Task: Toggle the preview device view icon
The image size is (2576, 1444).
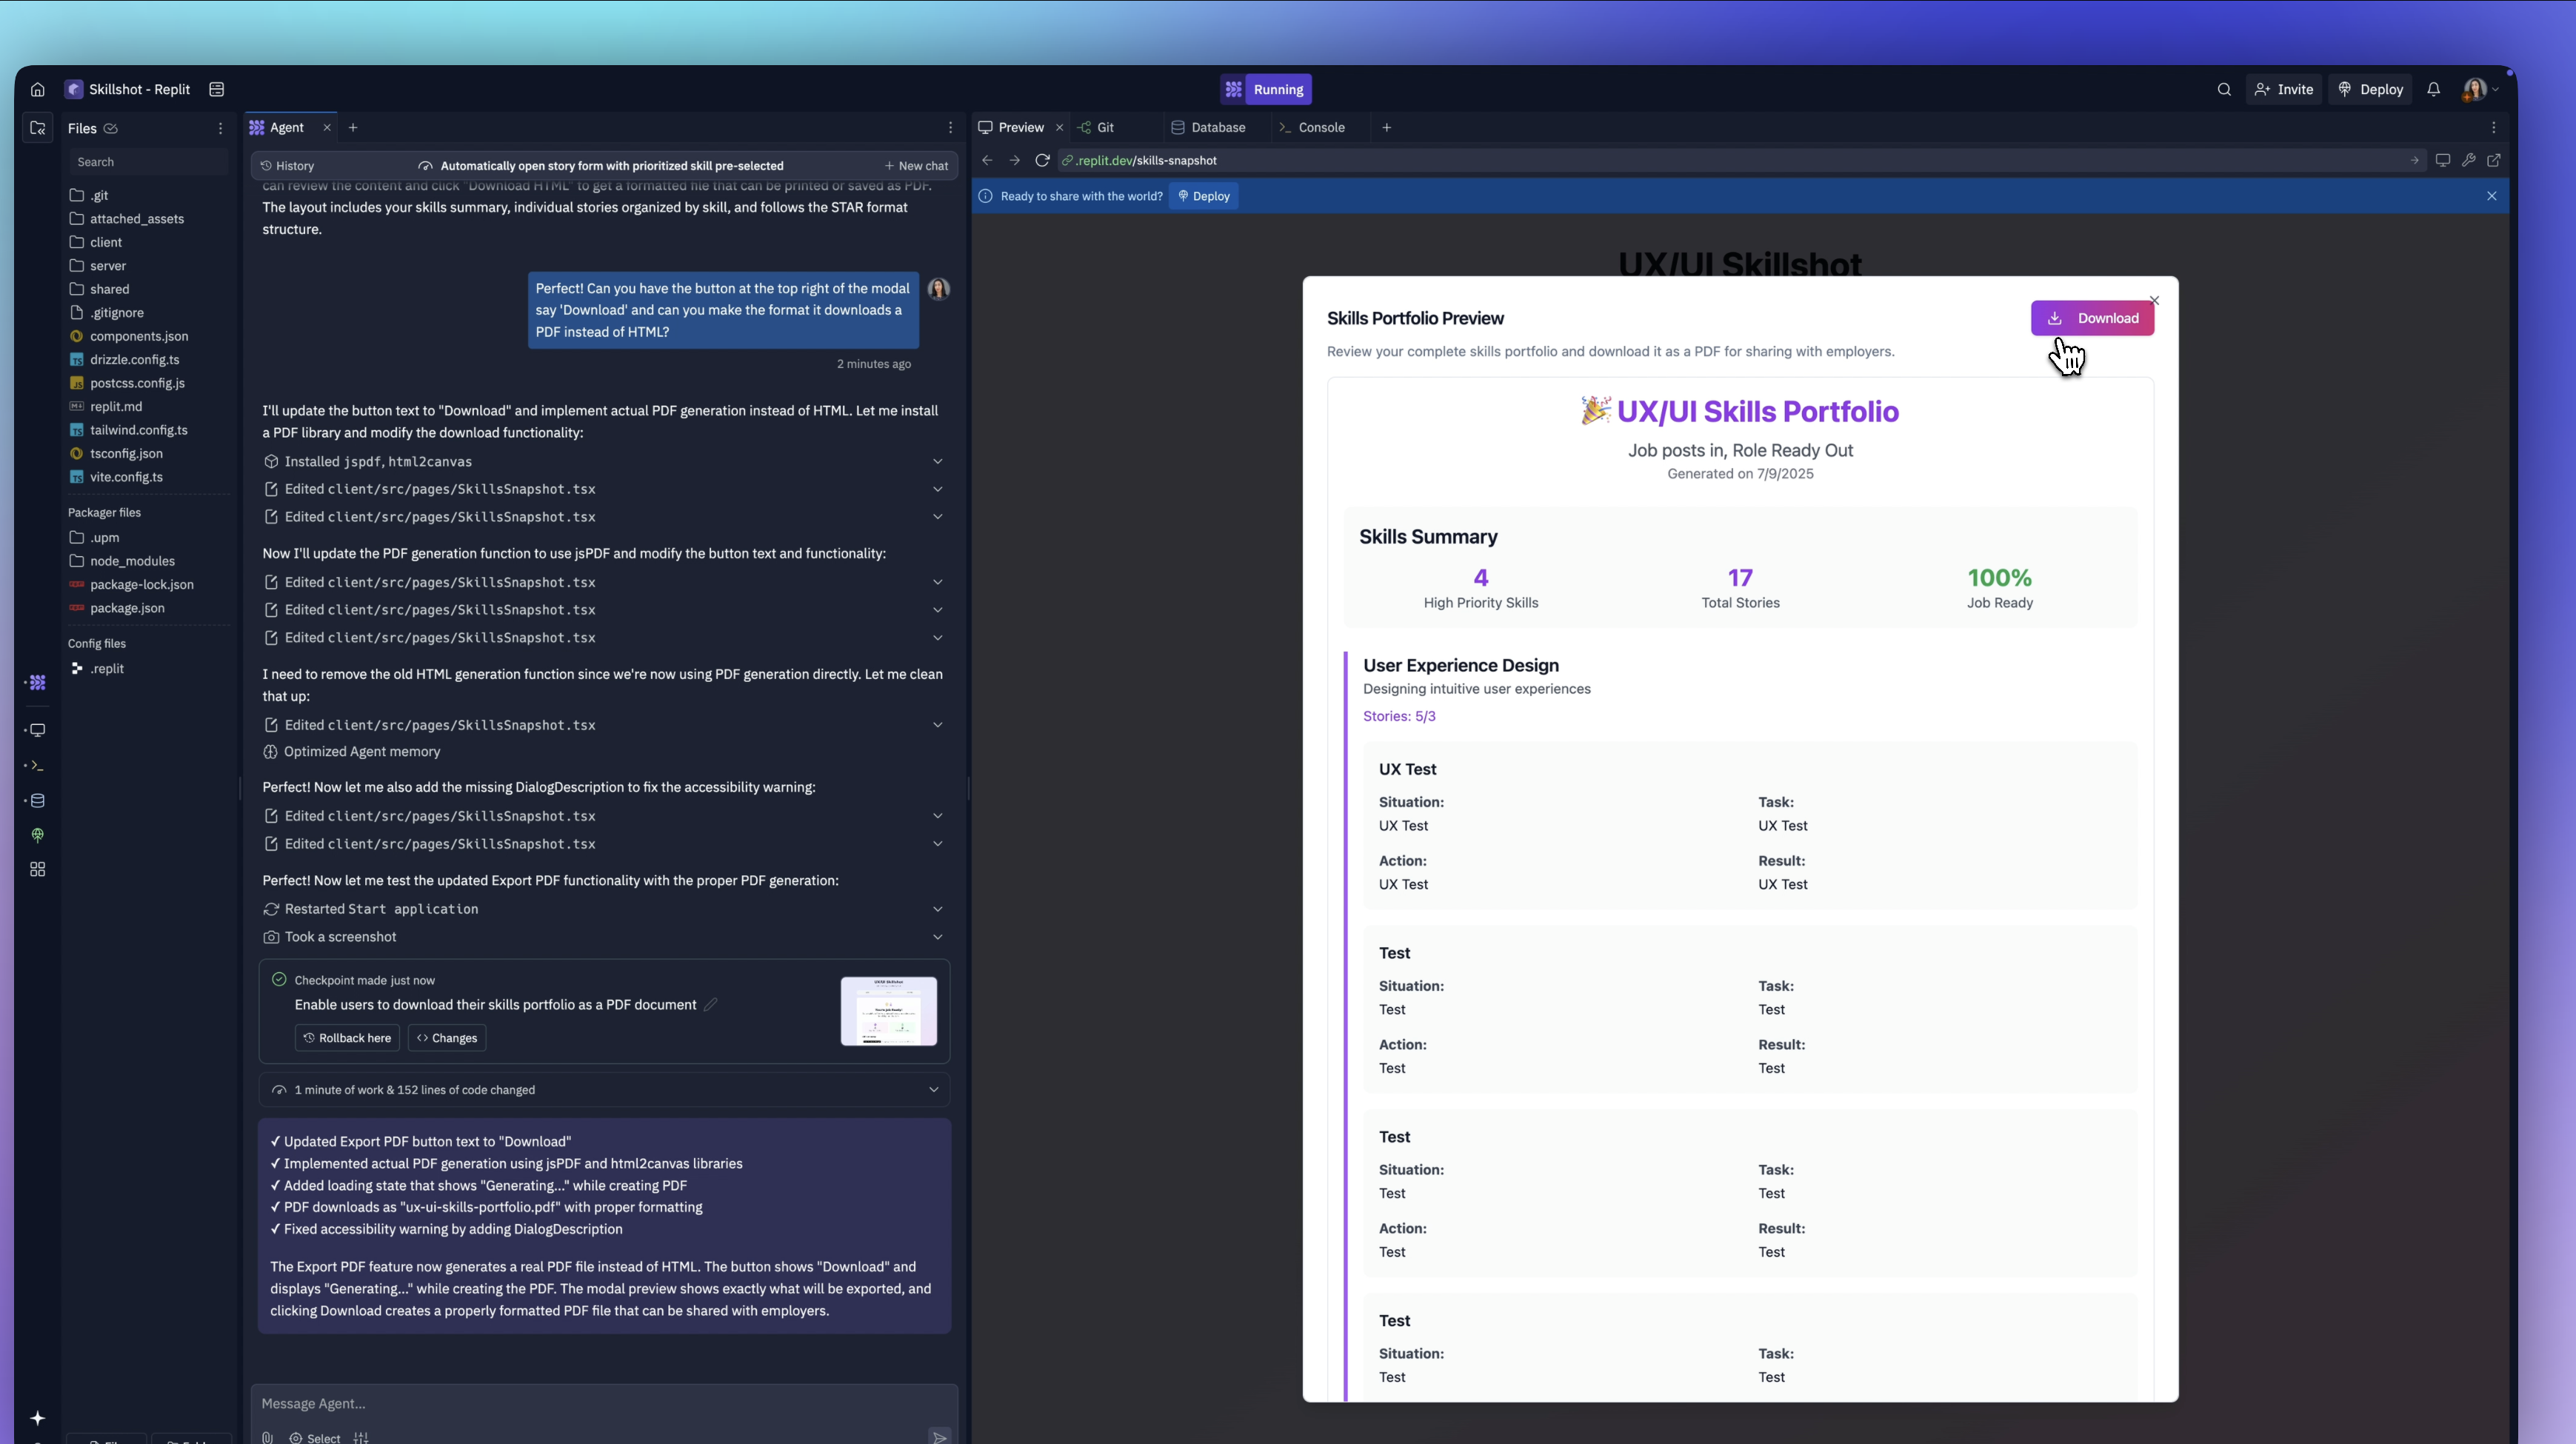Action: [2442, 160]
